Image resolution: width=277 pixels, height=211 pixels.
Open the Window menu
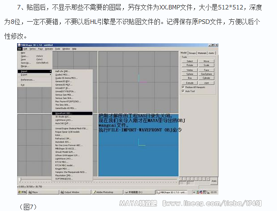(x=66, y=49)
